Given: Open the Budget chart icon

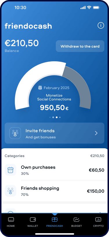Looking at the screenshot, I should (76, 219).
